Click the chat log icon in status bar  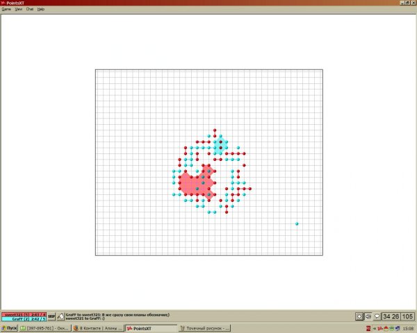tap(60, 316)
